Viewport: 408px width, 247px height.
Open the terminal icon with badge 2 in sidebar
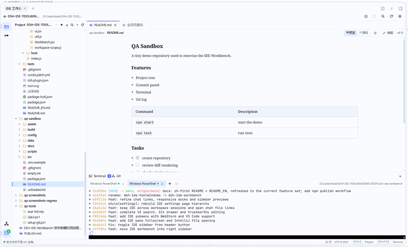(x=7, y=232)
